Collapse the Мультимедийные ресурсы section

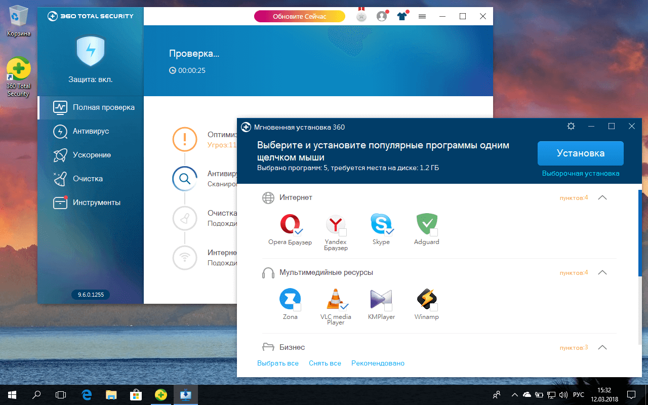602,272
